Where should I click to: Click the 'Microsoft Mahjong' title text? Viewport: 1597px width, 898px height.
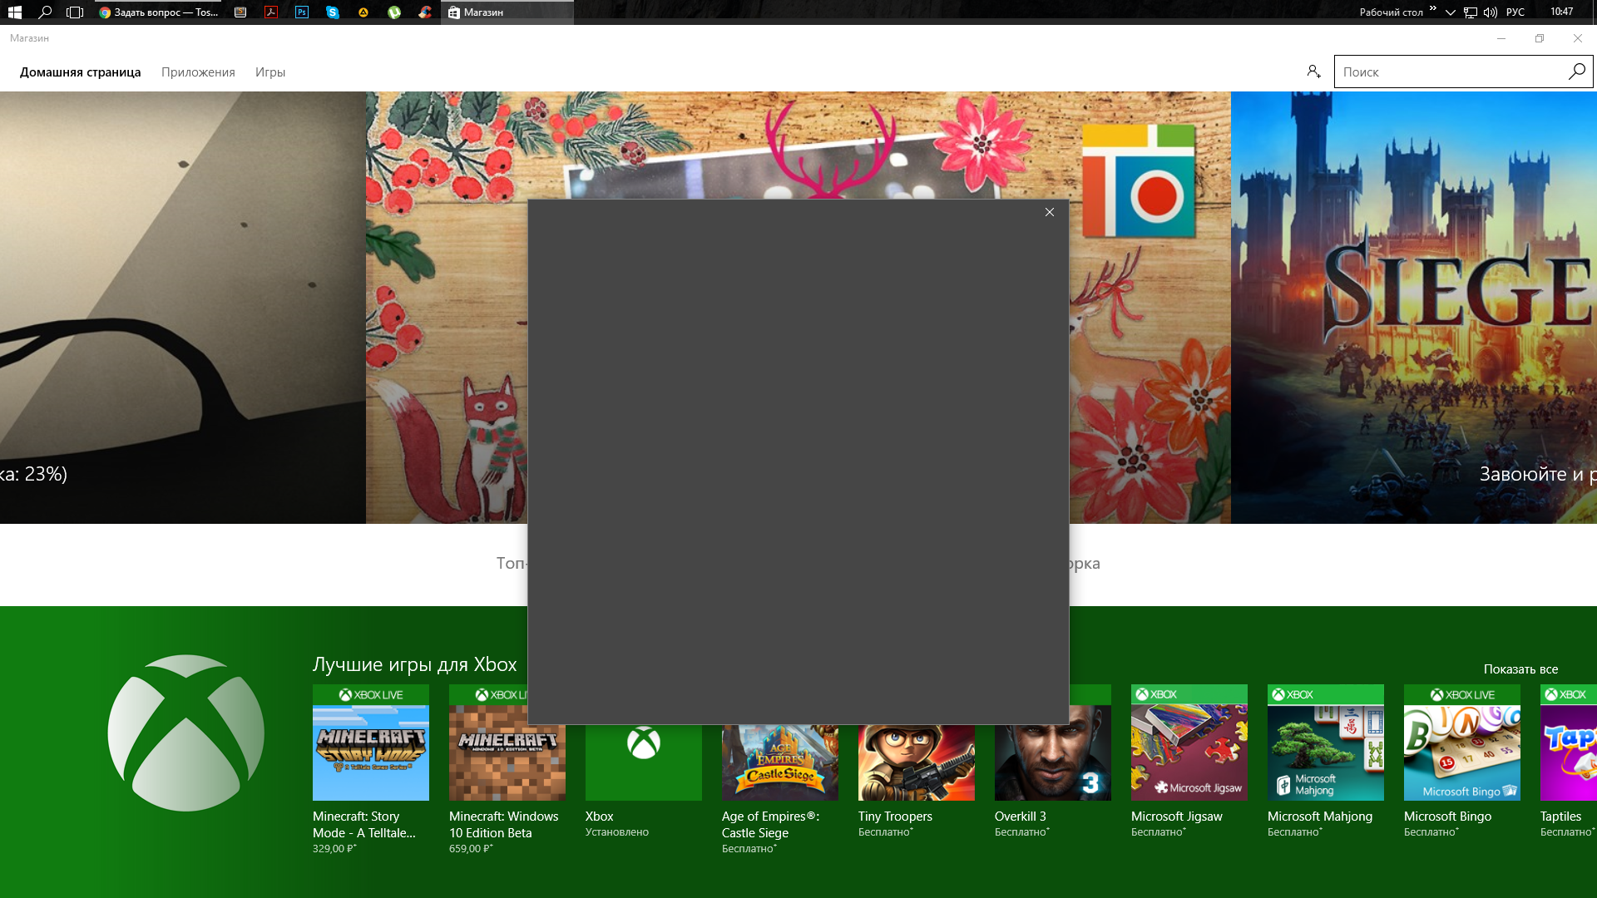(1320, 817)
